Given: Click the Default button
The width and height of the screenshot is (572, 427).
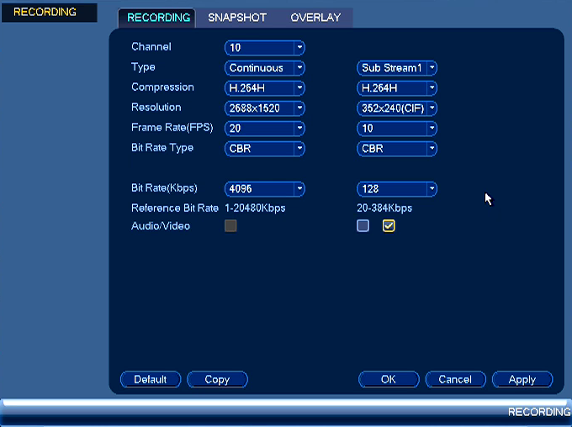Looking at the screenshot, I should 151,380.
